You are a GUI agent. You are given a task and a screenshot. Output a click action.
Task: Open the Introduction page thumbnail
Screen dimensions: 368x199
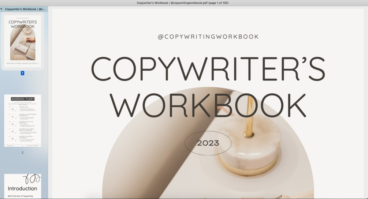pyautogui.click(x=23, y=186)
